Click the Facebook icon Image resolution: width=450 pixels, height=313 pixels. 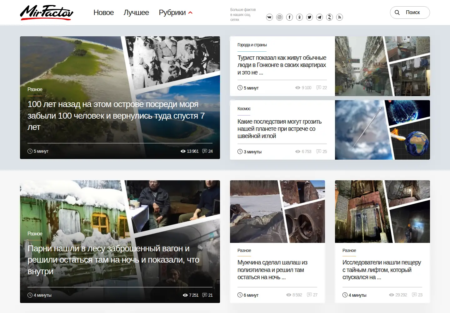(289, 17)
